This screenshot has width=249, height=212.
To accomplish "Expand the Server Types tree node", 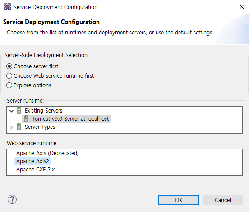I will pos(11,127).
